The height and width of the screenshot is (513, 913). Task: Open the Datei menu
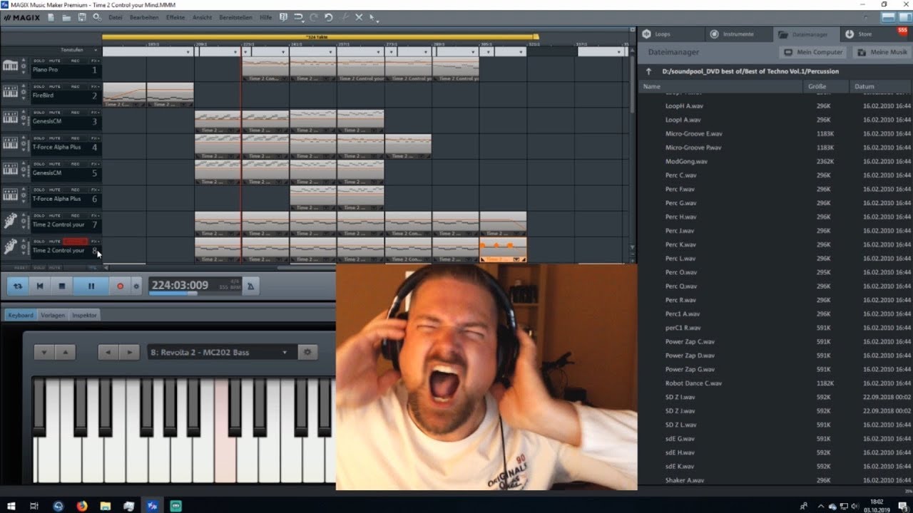115,17
